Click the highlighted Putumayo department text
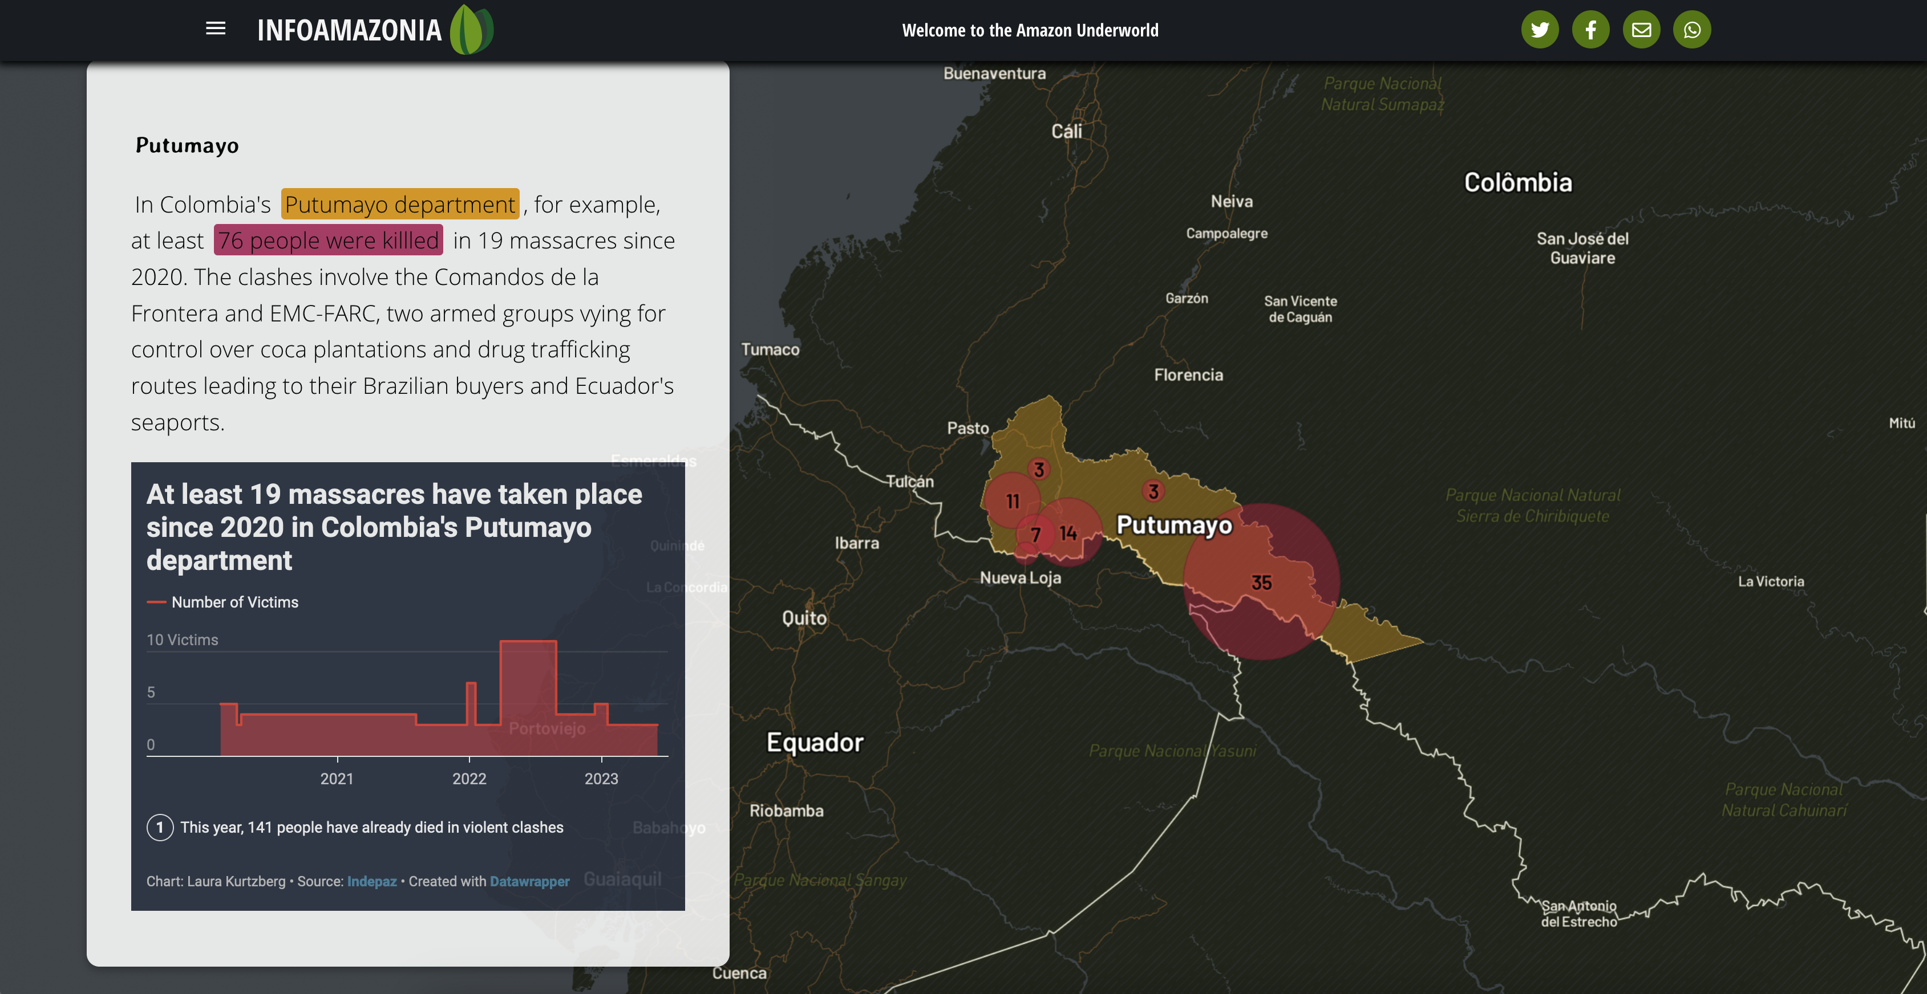 (x=400, y=204)
